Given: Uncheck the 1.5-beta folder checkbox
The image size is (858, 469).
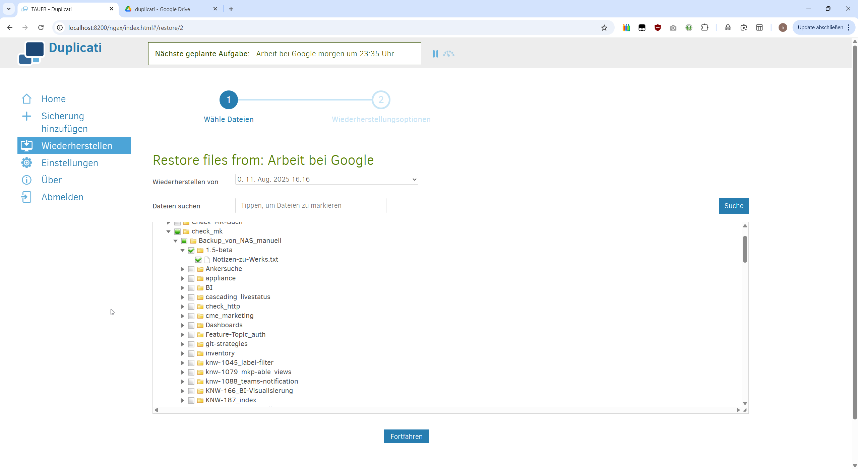Looking at the screenshot, I should coord(191,250).
